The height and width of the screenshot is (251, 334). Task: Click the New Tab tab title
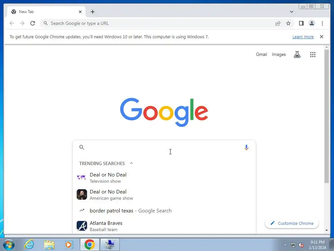click(26, 12)
